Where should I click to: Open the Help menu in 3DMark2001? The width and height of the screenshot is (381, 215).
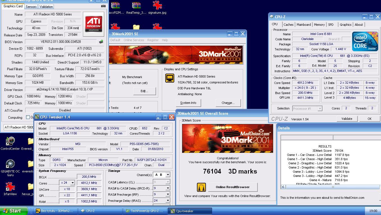pyautogui.click(x=165, y=40)
